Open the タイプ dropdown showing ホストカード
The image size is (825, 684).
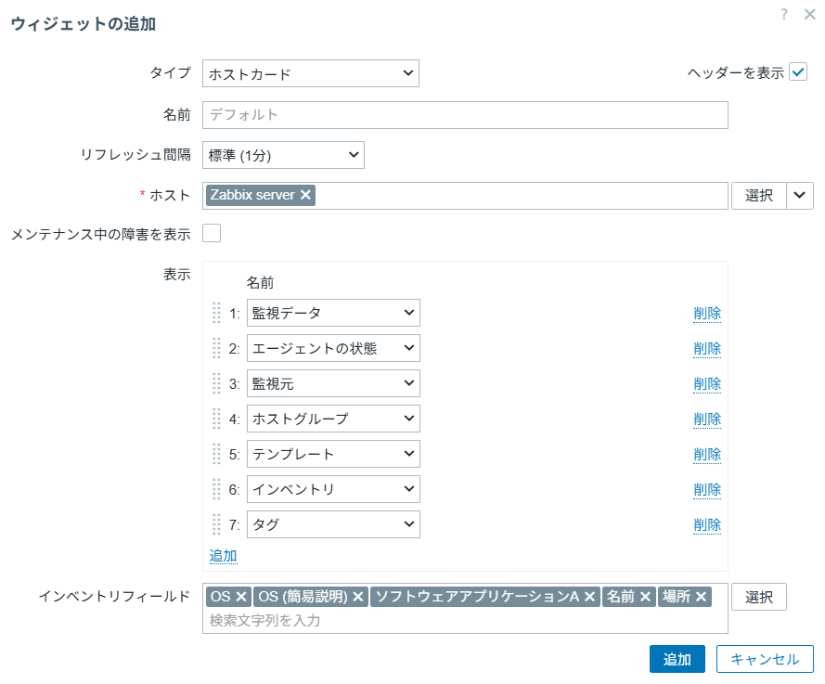(311, 73)
